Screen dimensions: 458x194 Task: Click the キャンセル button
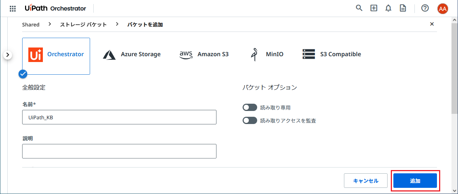365,181
